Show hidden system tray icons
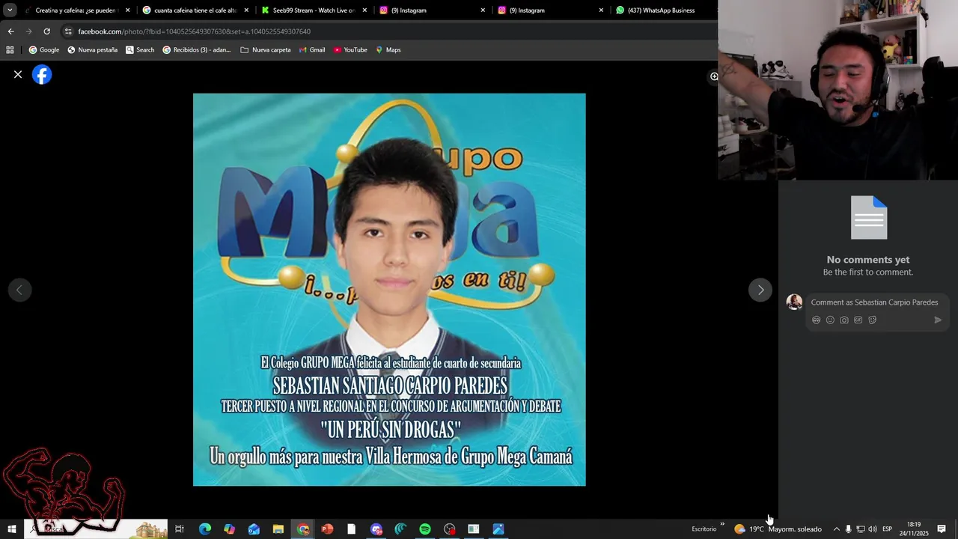 836,529
